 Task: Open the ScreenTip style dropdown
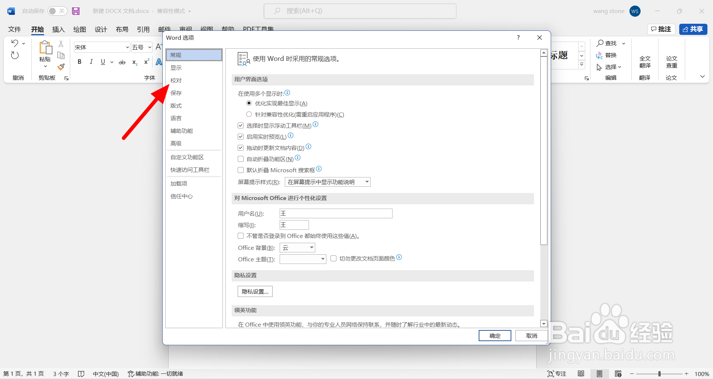pos(328,182)
